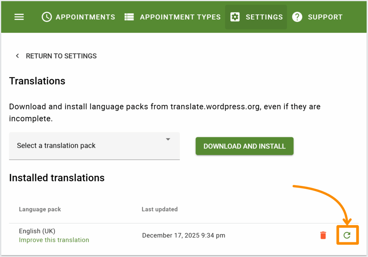Click the gear icon on the Settings tab
368x257 pixels.
pos(235,17)
